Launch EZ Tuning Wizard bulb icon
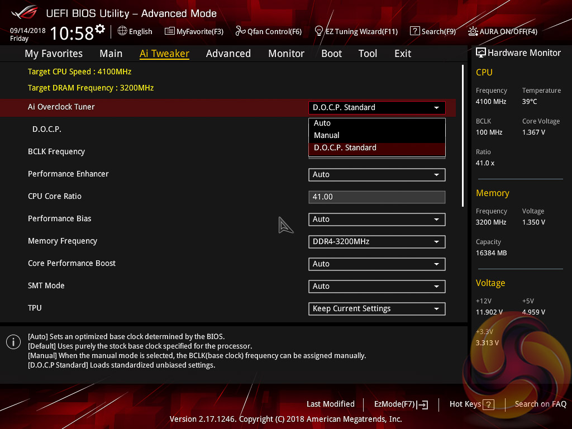Viewport: 572px width, 429px height. [318, 31]
